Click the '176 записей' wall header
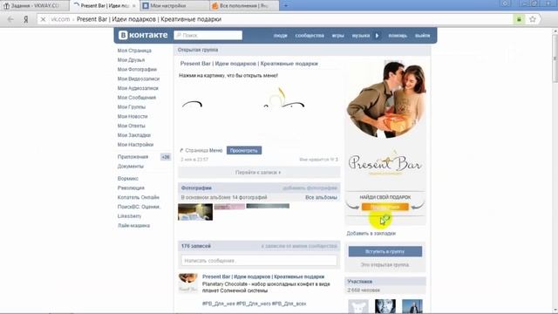Viewport: 558px width, 314px height. click(x=196, y=246)
